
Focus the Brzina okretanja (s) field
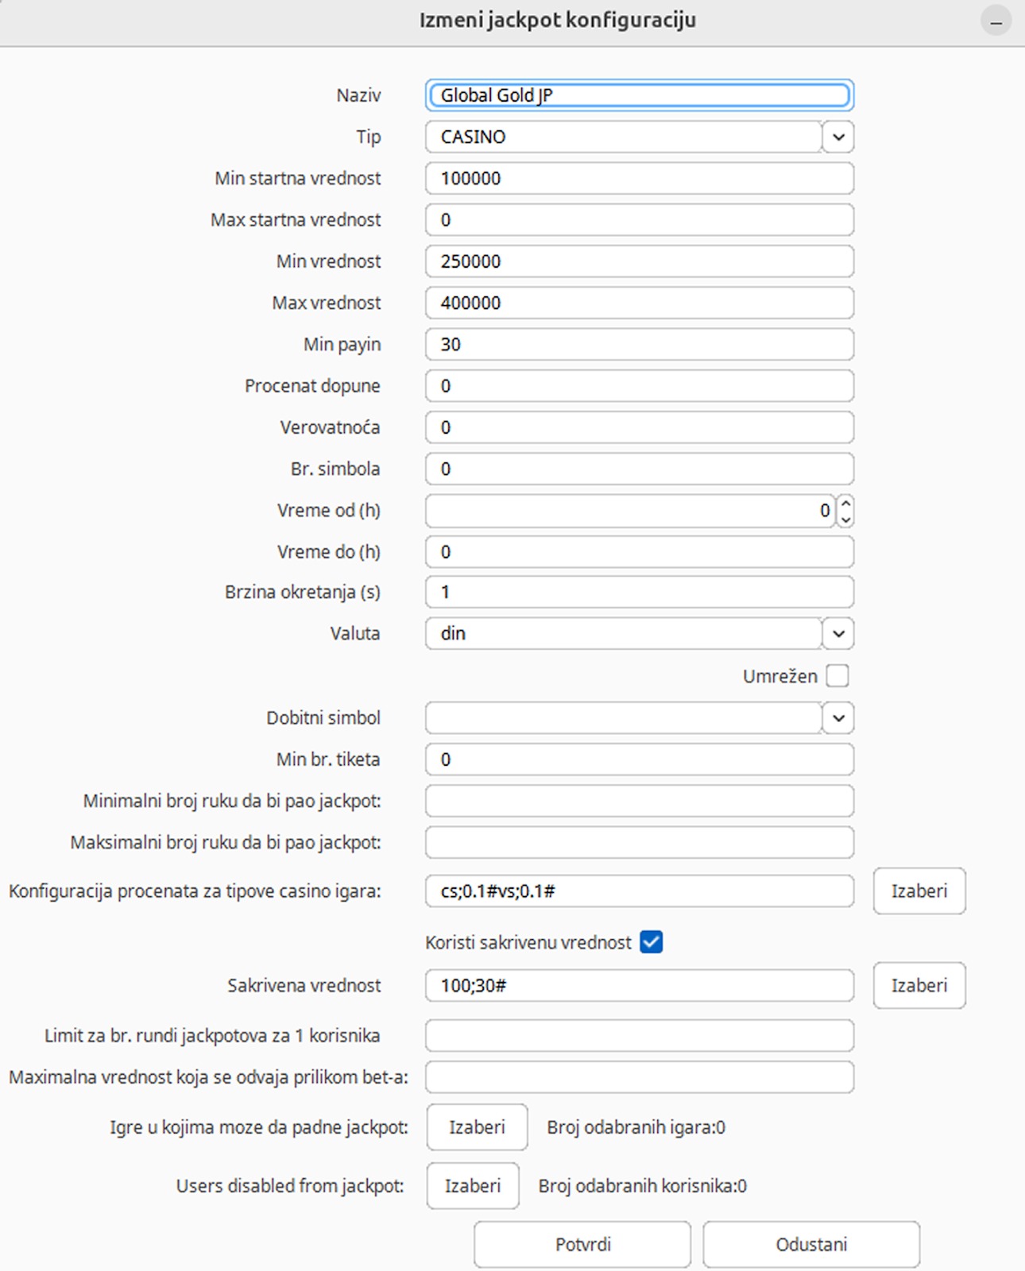tap(640, 592)
